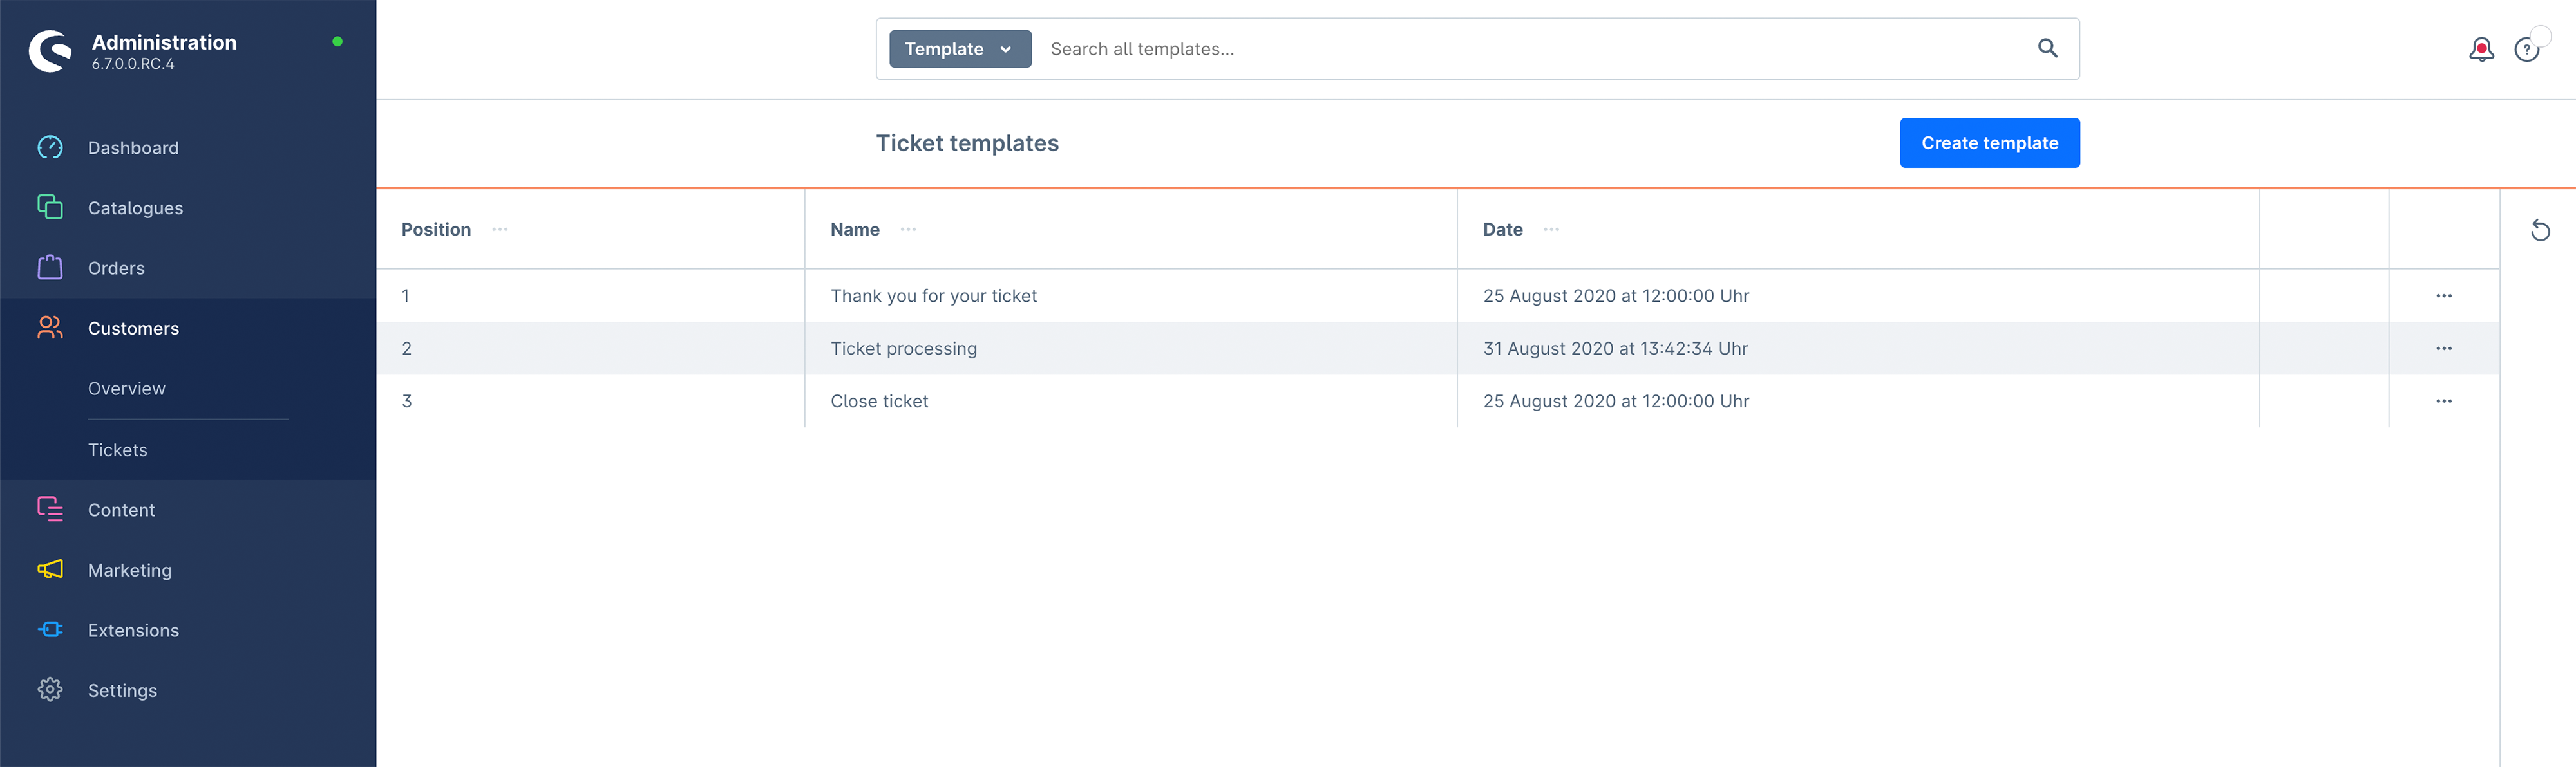
Task: Expand the Template search type dropdown
Action: 960,49
